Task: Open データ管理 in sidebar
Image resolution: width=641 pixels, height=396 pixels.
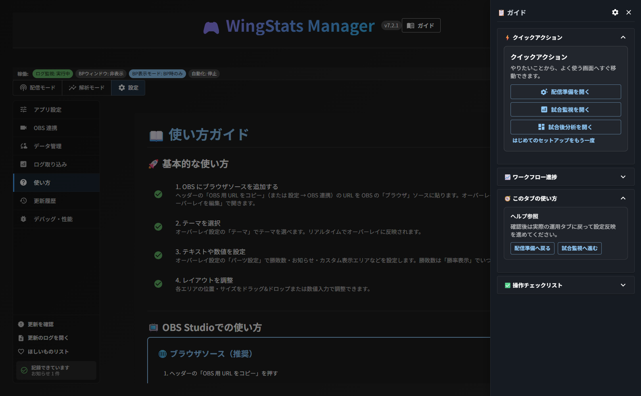Action: [56, 146]
